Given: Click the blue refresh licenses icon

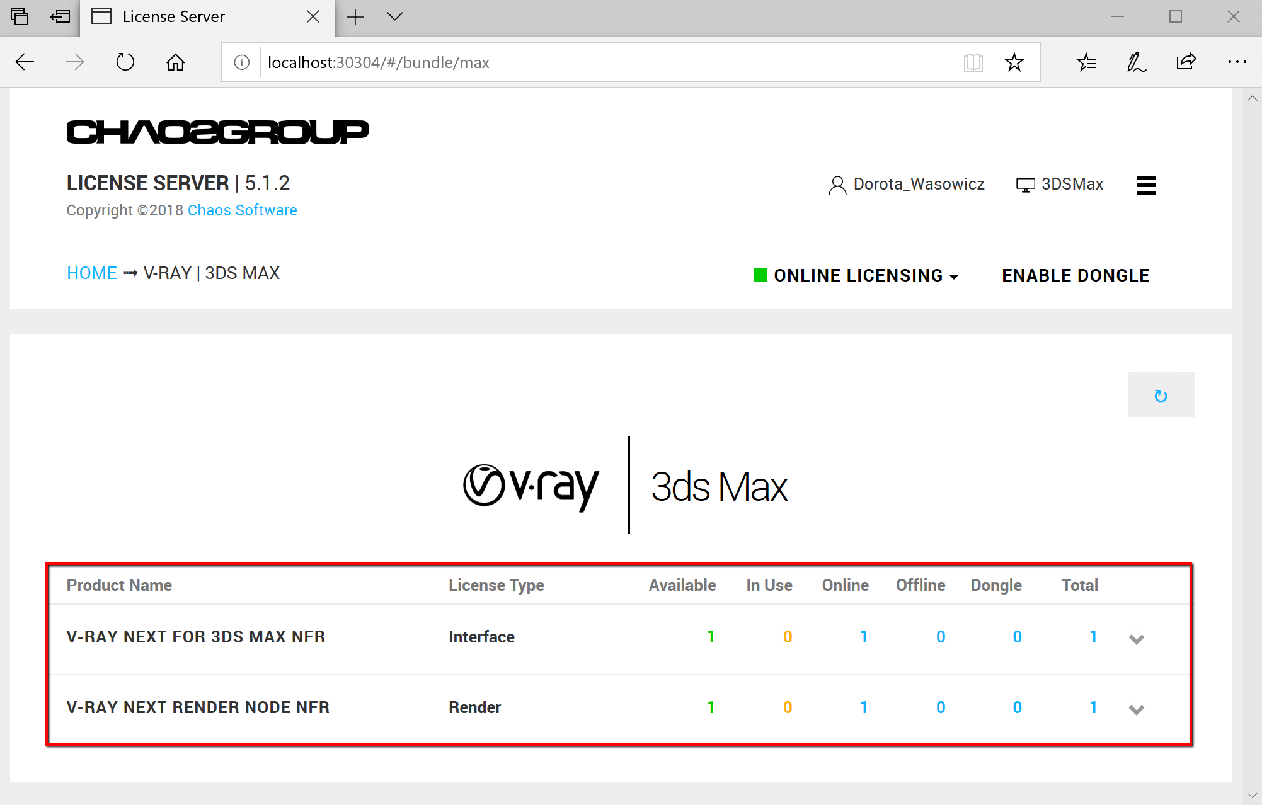Looking at the screenshot, I should (x=1161, y=395).
